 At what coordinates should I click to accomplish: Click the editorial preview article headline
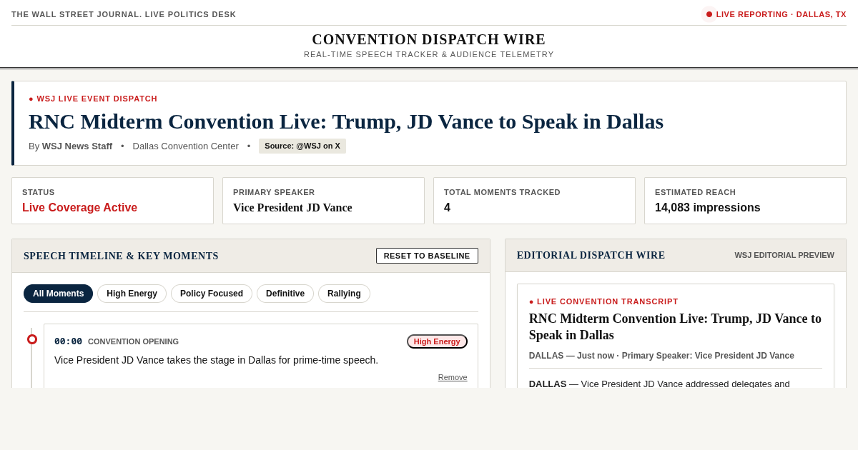[675, 326]
